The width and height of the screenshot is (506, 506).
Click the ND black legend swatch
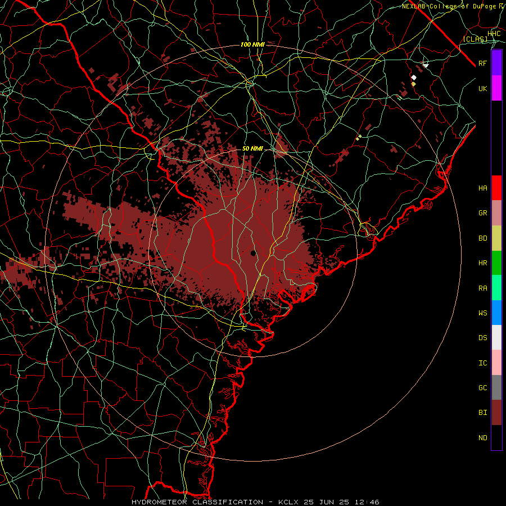496,437
